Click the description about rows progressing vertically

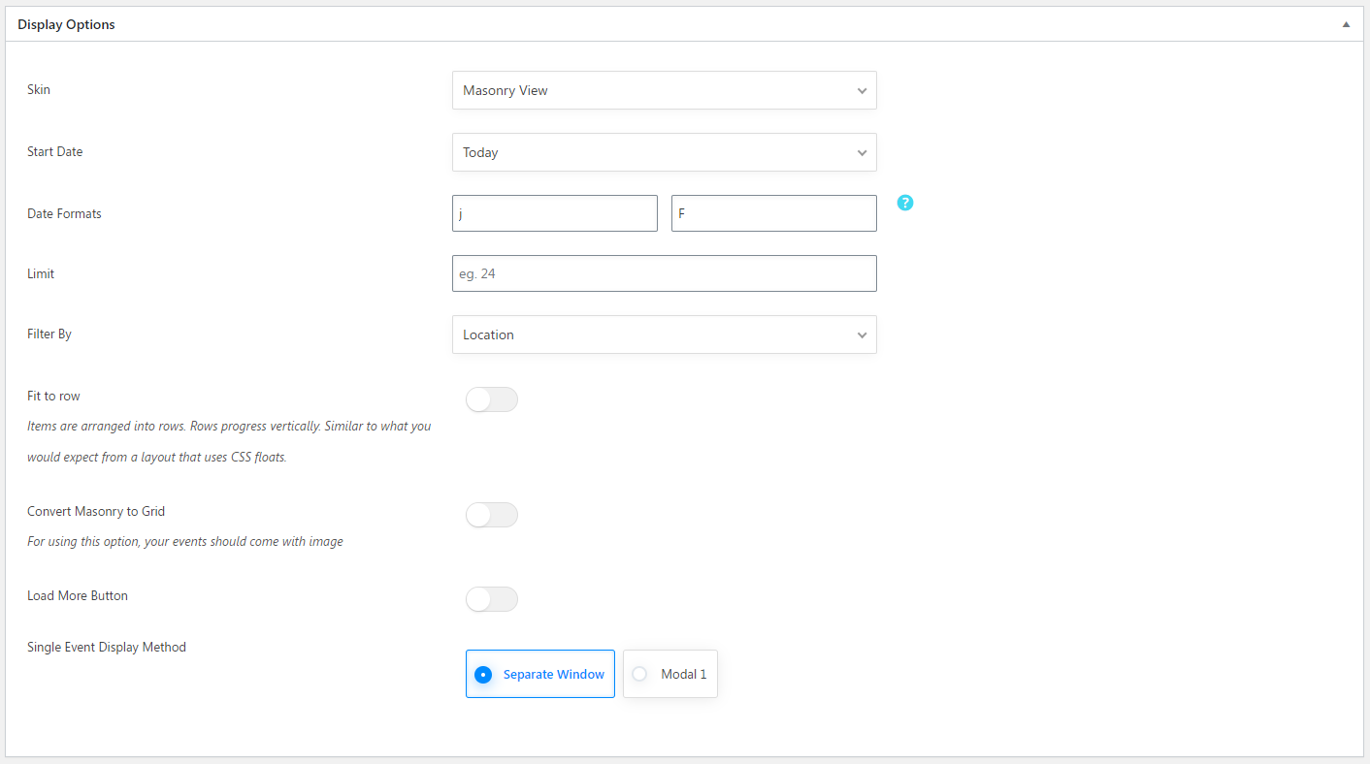tap(229, 441)
